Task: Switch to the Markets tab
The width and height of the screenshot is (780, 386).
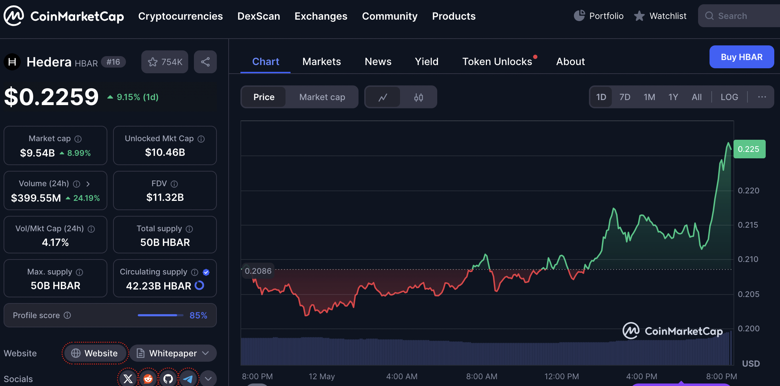Action: [x=321, y=61]
